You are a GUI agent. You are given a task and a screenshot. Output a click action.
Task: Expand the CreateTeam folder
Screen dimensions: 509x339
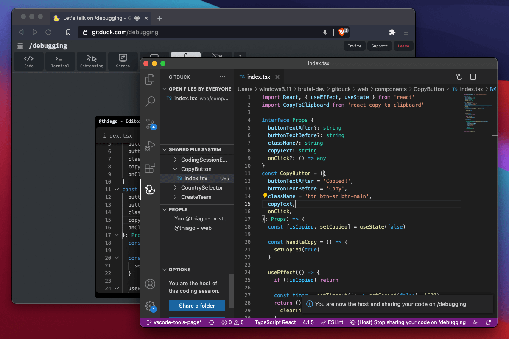tap(197, 197)
